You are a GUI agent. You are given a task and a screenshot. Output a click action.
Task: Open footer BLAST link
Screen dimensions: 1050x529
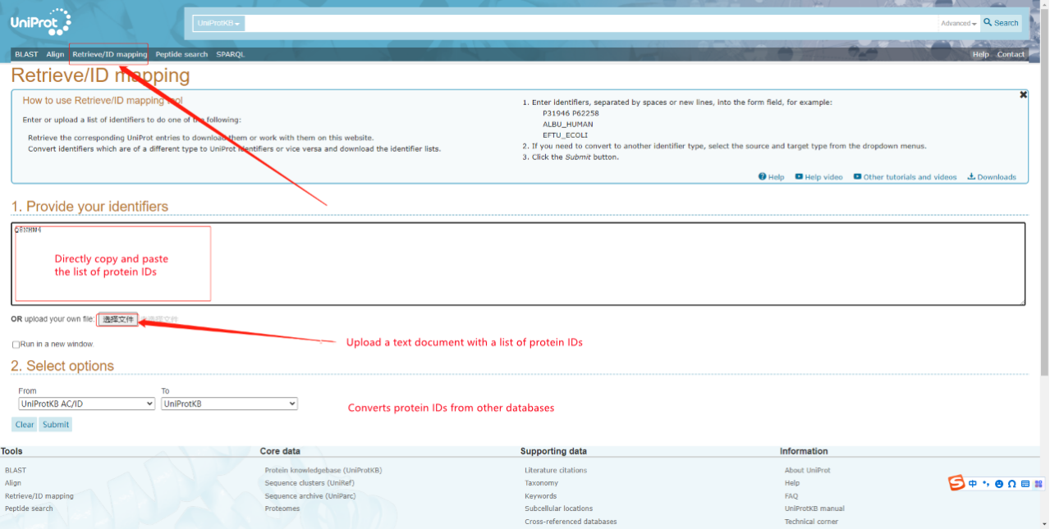pyautogui.click(x=15, y=471)
